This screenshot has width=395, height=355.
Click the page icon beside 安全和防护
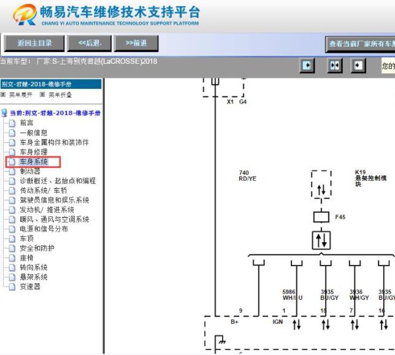(x=12, y=248)
